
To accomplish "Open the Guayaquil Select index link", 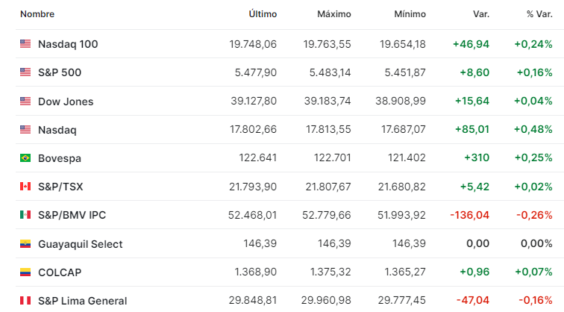I will [x=81, y=244].
